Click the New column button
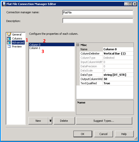This screenshot has height=142, width=139. (38, 121)
